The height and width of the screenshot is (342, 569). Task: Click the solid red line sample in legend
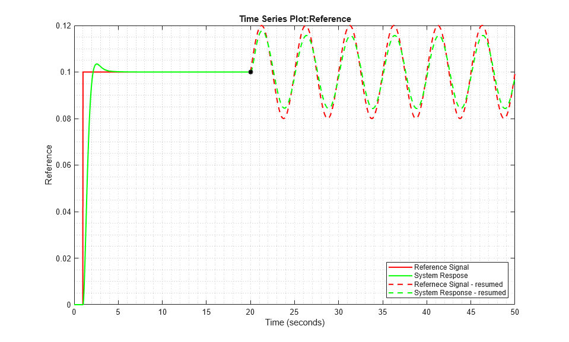click(400, 267)
